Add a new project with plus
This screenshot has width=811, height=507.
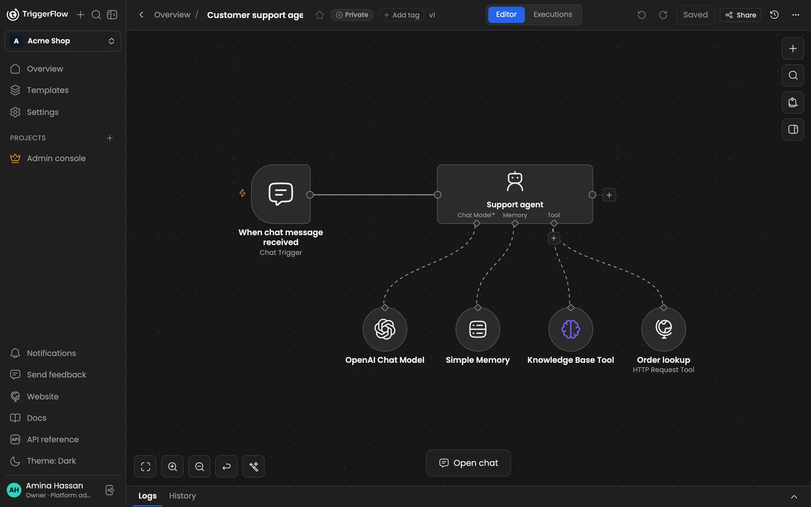pos(109,138)
